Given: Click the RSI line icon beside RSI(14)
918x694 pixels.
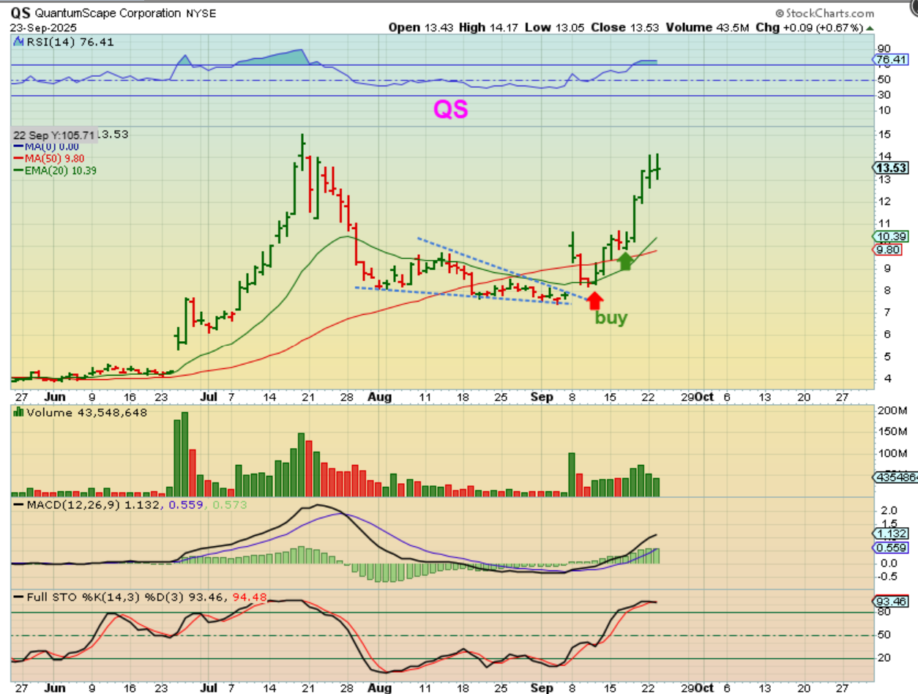Looking at the screenshot, I should click(18, 42).
